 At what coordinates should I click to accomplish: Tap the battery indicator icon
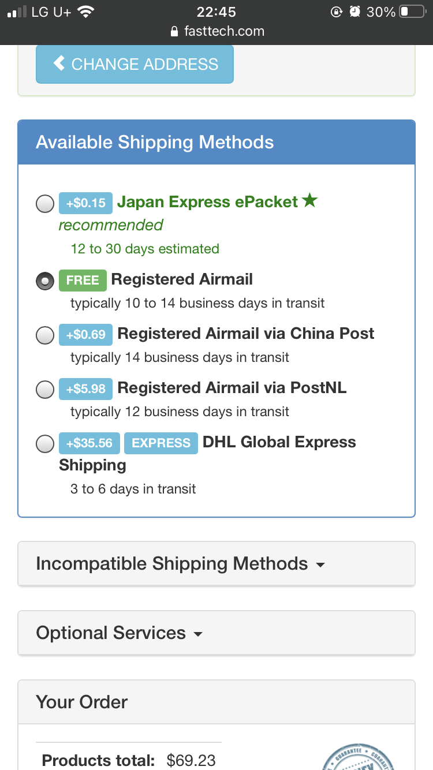pyautogui.click(x=412, y=12)
